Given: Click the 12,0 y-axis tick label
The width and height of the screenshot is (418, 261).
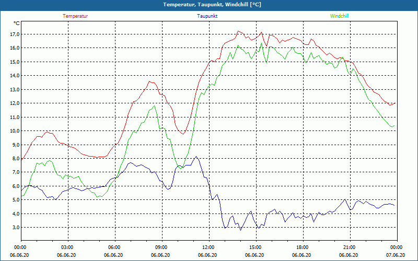Looking at the screenshot, I should tap(14, 103).
